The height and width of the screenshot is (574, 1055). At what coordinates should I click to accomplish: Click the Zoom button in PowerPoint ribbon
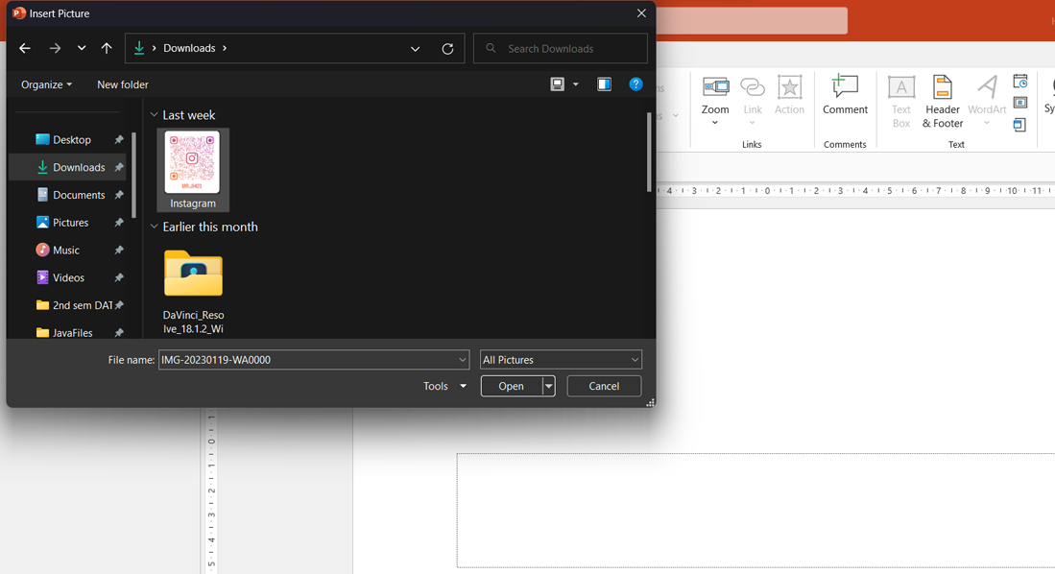[x=714, y=101]
